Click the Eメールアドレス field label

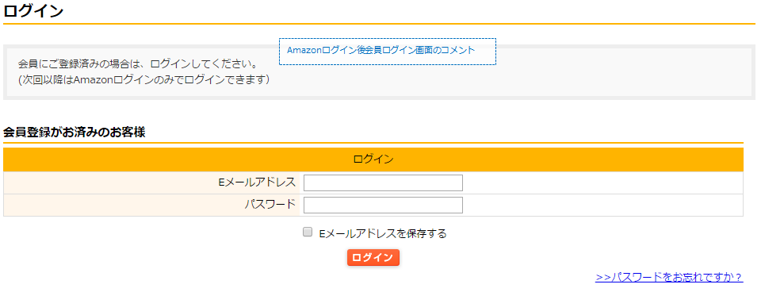point(257,182)
